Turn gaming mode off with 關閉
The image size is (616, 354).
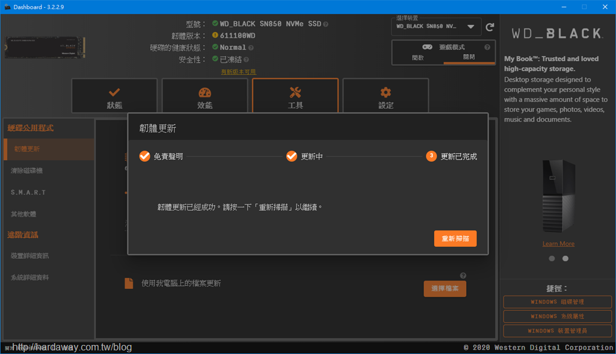(x=469, y=57)
